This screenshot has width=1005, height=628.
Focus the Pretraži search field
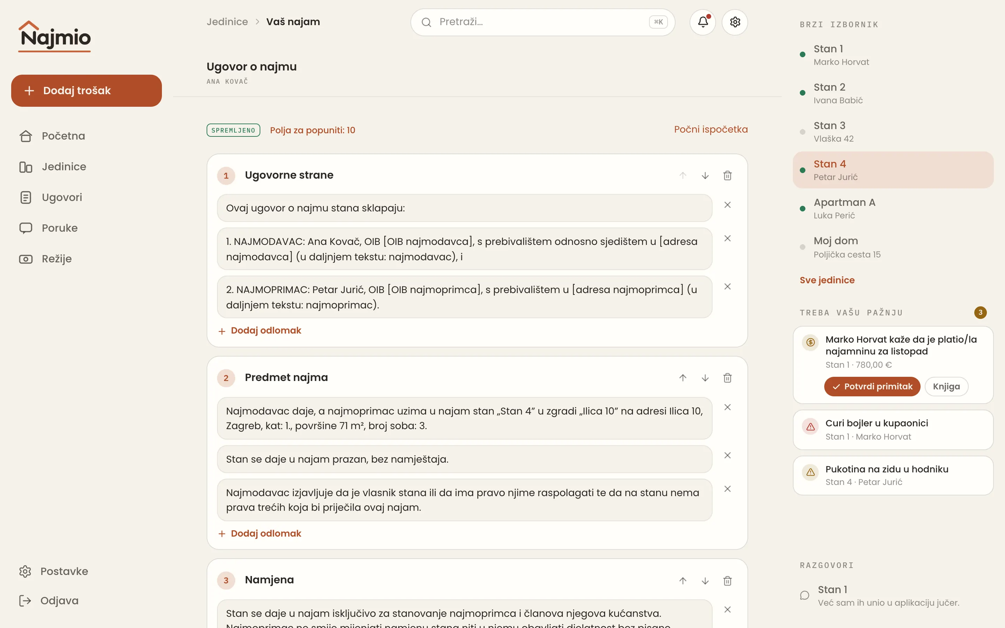[x=543, y=22]
